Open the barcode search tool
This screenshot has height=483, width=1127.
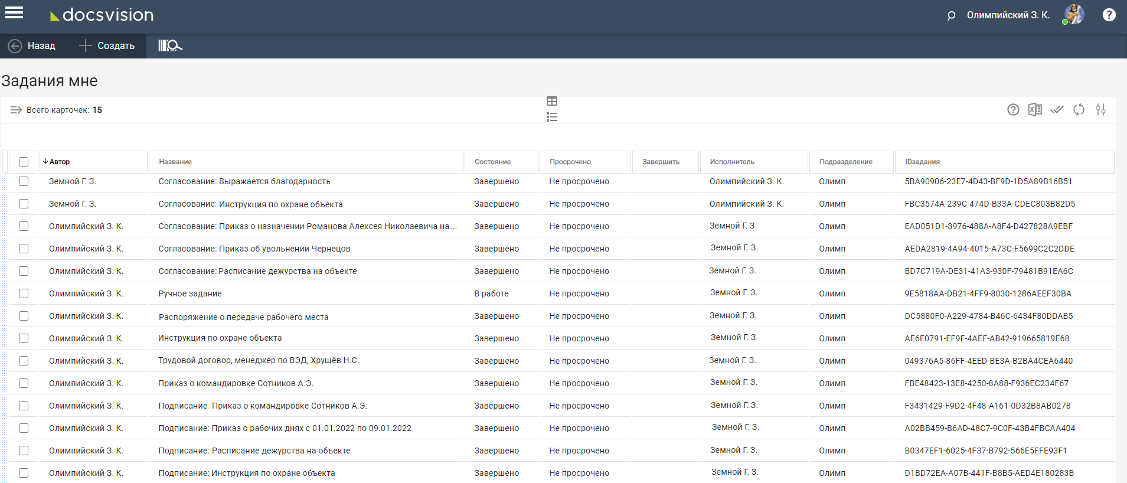170,45
